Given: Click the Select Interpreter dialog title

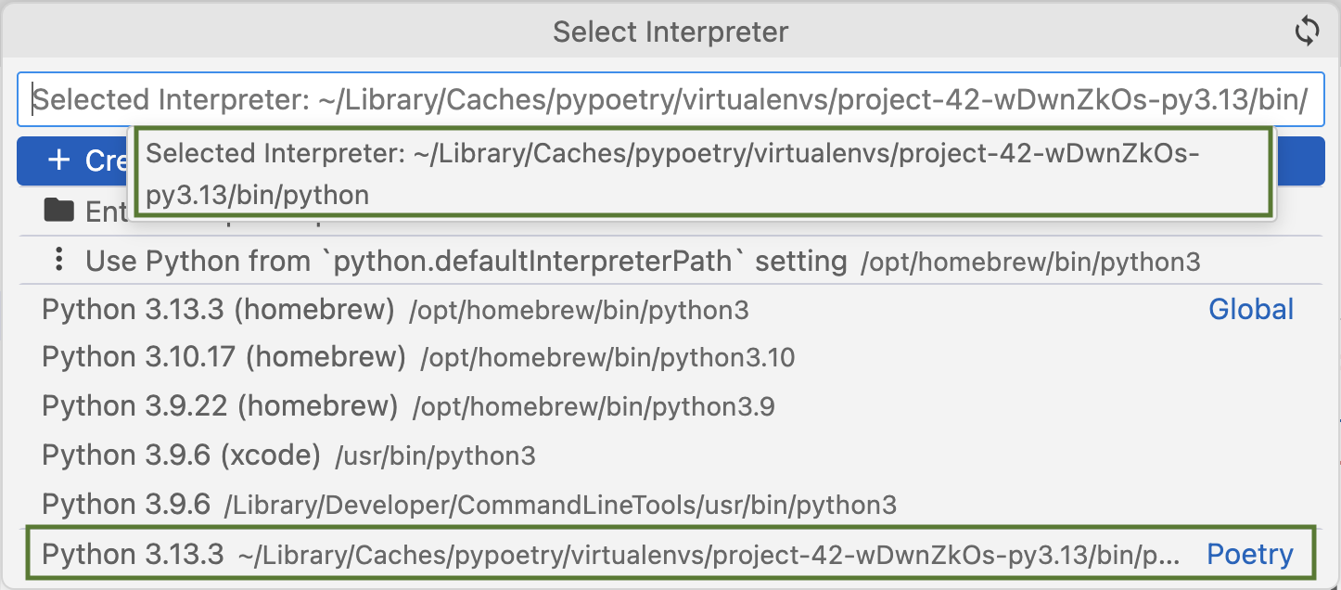Looking at the screenshot, I should pos(670,31).
